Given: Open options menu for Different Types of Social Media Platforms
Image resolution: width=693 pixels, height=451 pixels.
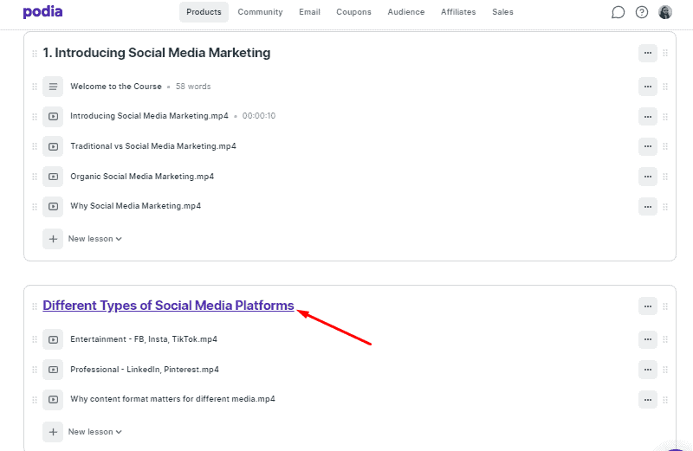Looking at the screenshot, I should [647, 306].
